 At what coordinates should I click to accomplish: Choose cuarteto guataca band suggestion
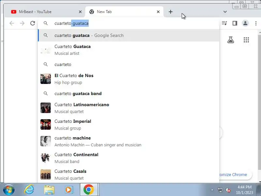129,93
